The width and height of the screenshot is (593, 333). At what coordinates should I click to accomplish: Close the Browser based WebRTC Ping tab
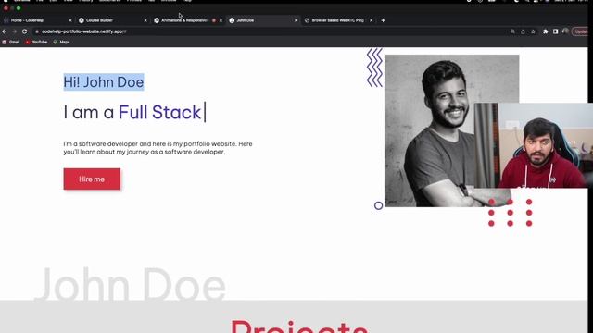(x=371, y=20)
